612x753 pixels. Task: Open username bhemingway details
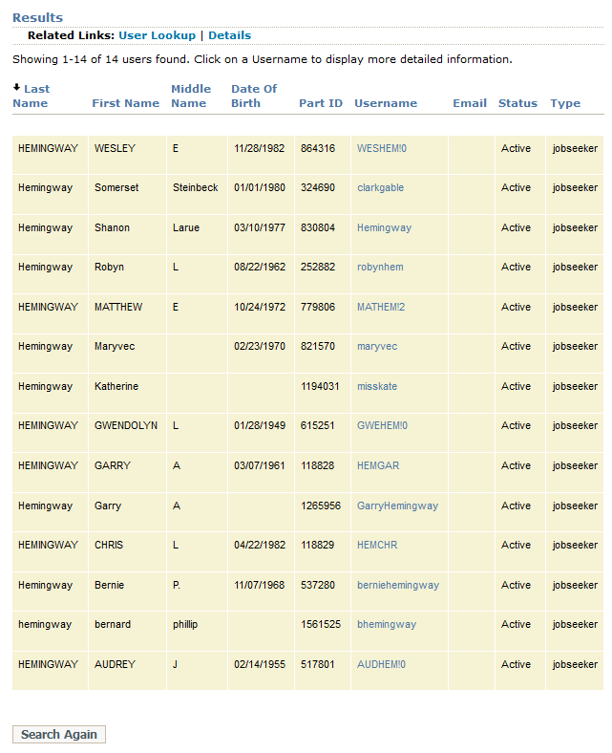click(x=387, y=625)
